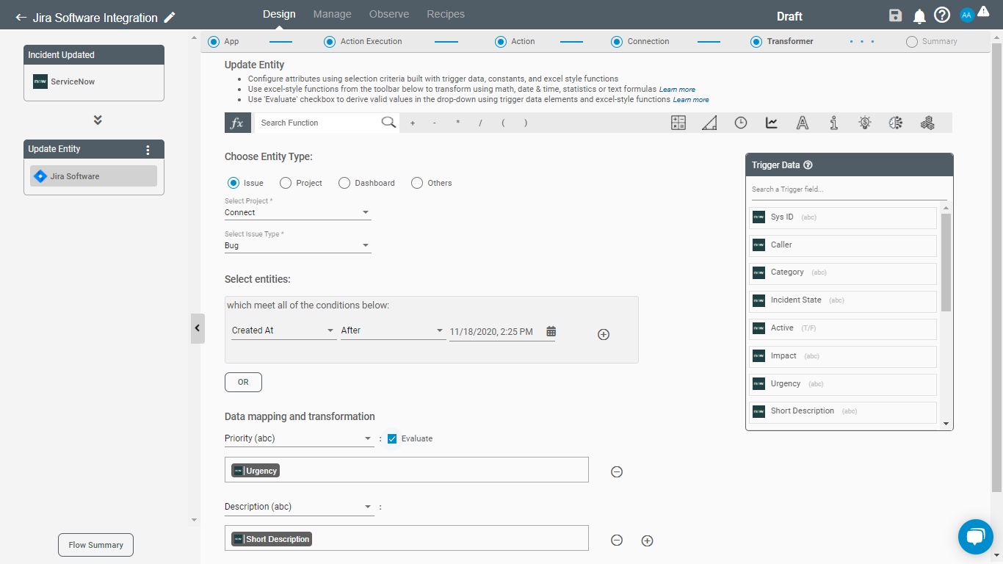This screenshot has height=564, width=1003.
Task: Select Incident State trigger field
Action: point(843,300)
